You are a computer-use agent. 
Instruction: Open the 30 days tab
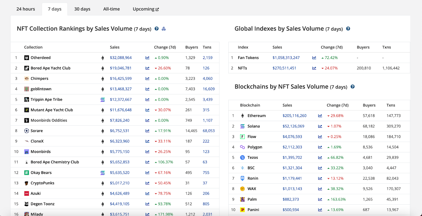pyautogui.click(x=82, y=9)
